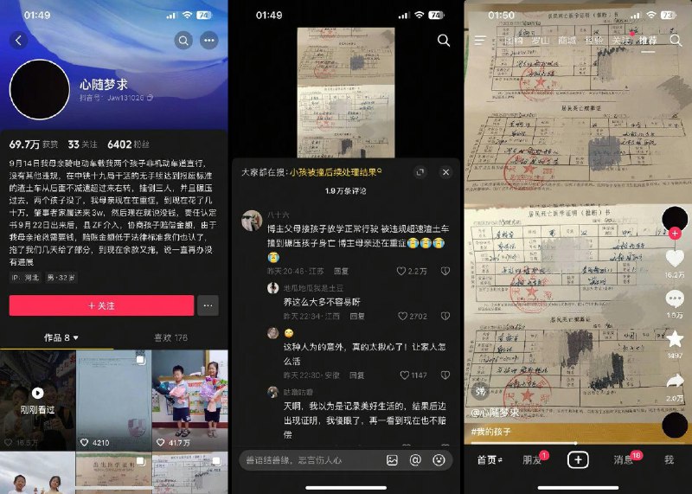The width and height of the screenshot is (692, 494).
Task: Dislike the comment by 八十六
Action: (x=445, y=271)
